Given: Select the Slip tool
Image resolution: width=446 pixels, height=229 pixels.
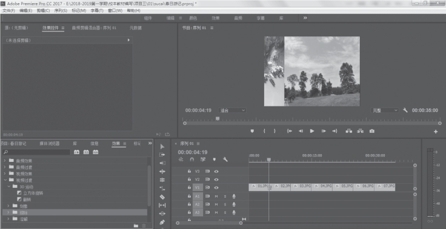Looking at the screenshot, I should (162, 205).
